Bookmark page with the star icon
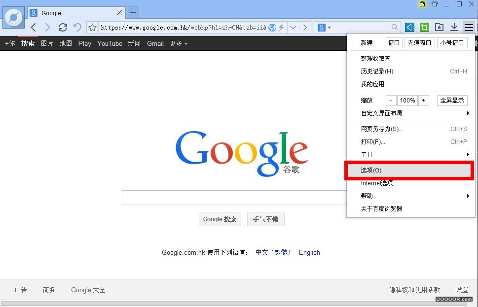 92,28
